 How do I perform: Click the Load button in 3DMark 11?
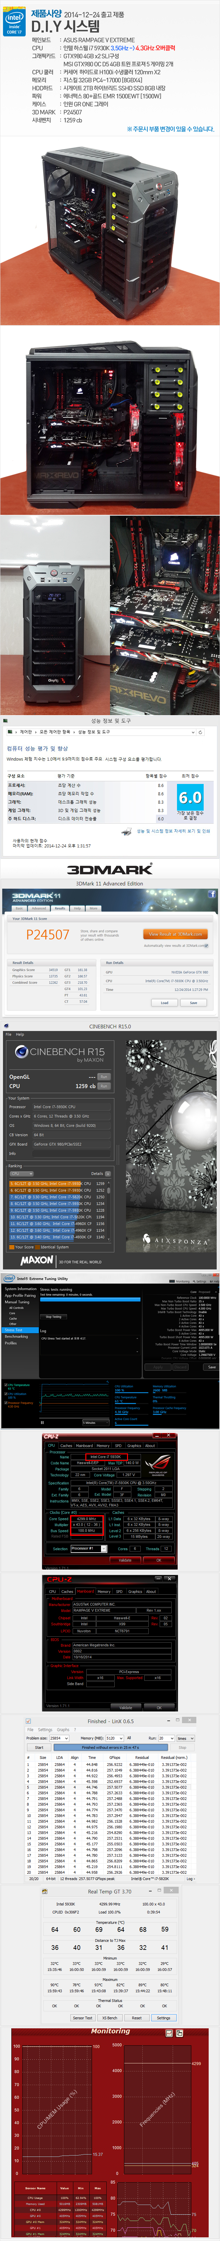tap(164, 1002)
